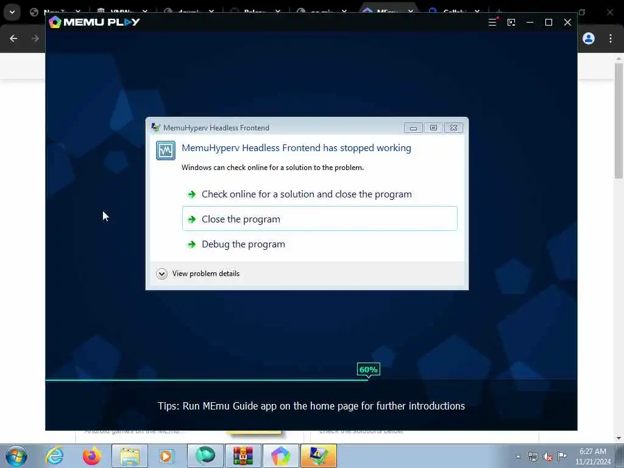Viewport: 624px width, 468px height.
Task: Open Windows Media Player on taskbar
Action: click(x=166, y=456)
